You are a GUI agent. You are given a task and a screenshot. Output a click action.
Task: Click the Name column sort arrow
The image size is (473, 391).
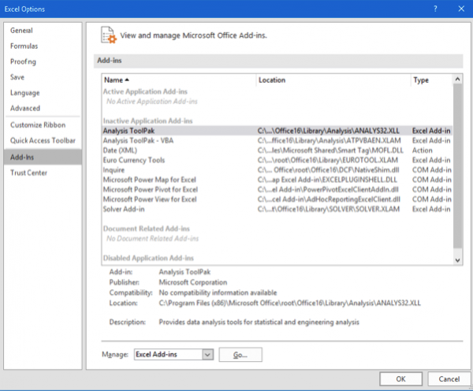[127, 80]
